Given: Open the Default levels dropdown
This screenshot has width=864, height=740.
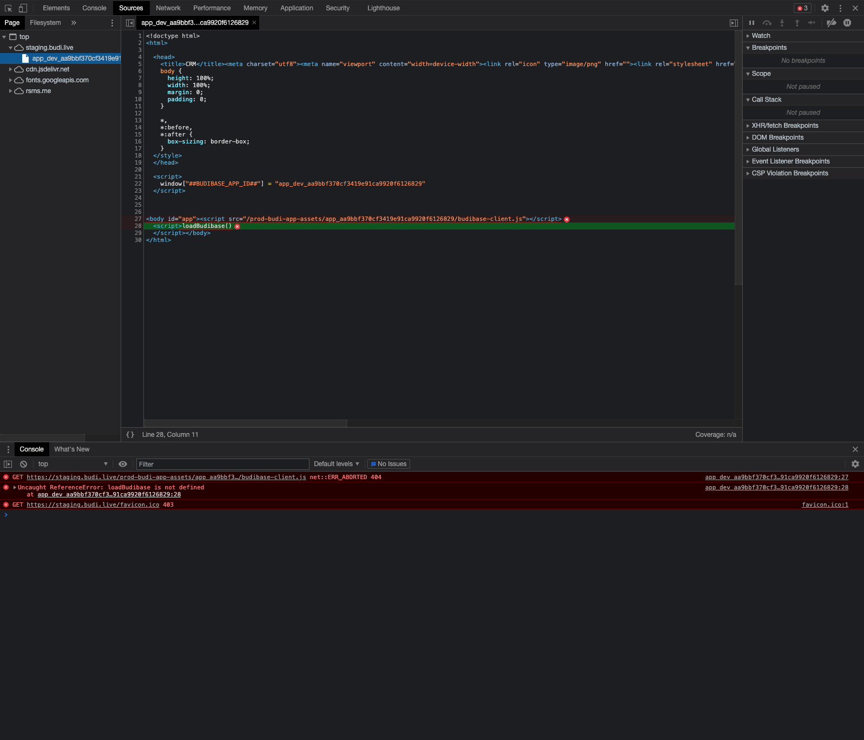Looking at the screenshot, I should 337,464.
